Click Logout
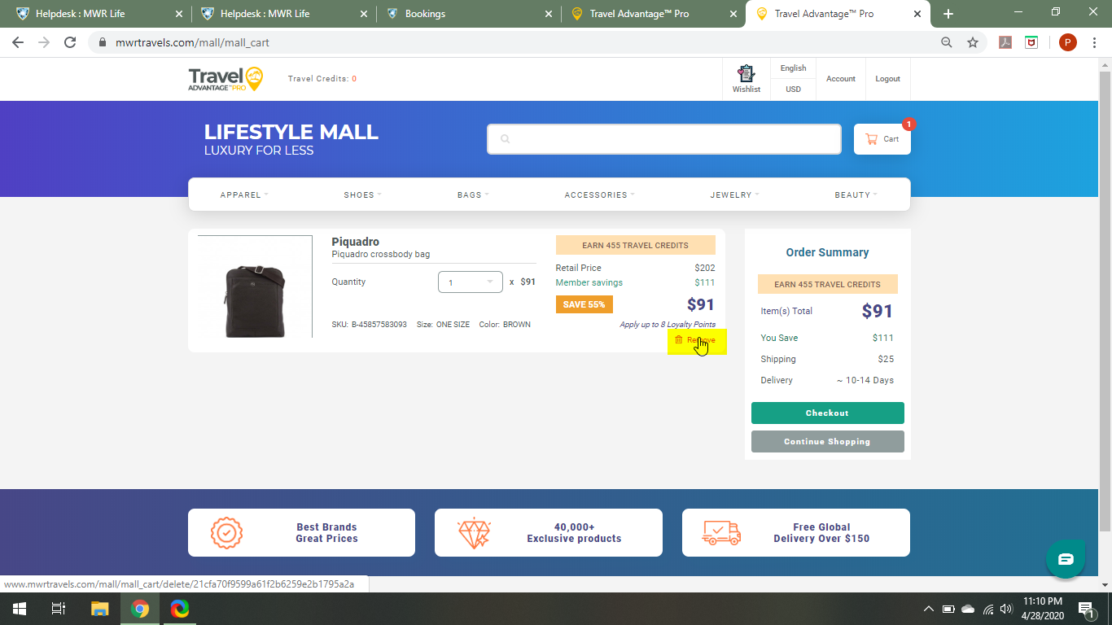Image resolution: width=1112 pixels, height=625 pixels. 887,79
